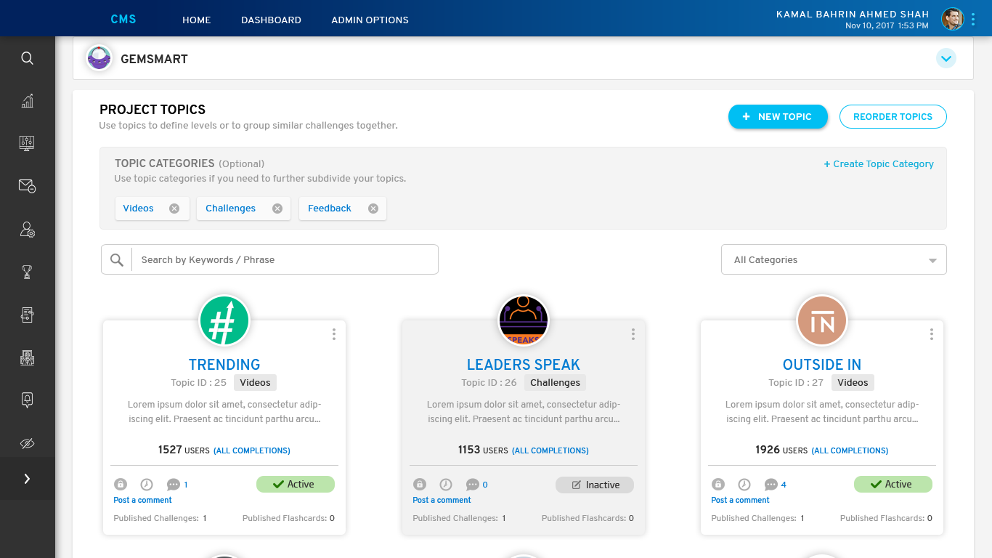Viewport: 992px width, 558px height.
Task: Open the trophy icon in left sidebar
Action: click(27, 272)
